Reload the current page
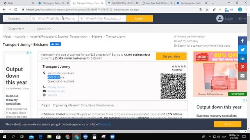Viewport: 250px width, 140px height. (16, 9)
